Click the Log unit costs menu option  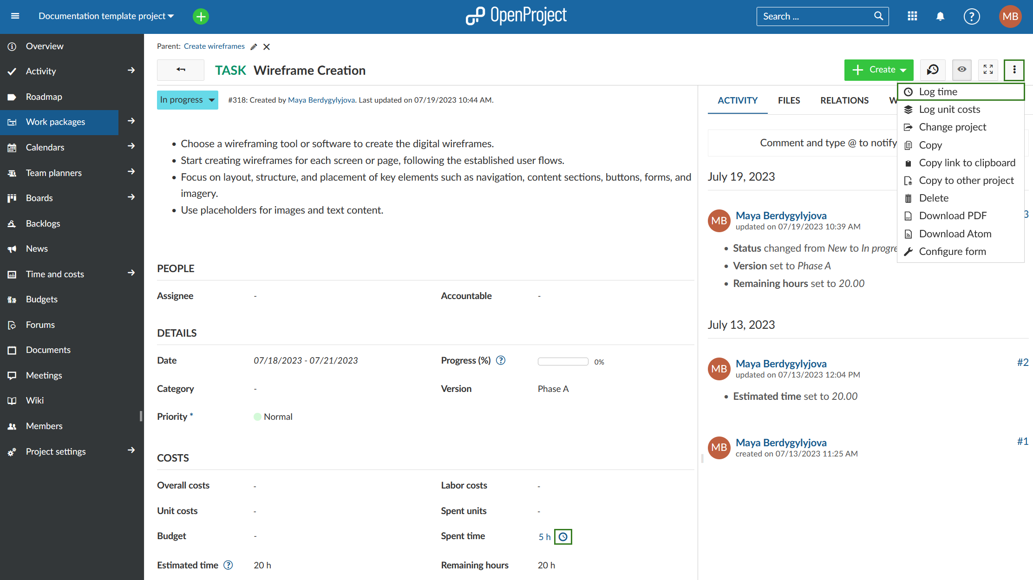[x=949, y=109]
